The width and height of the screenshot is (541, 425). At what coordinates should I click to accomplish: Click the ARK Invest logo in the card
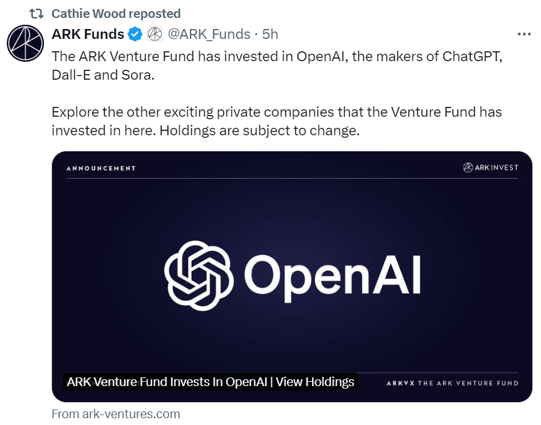pyautogui.click(x=490, y=167)
